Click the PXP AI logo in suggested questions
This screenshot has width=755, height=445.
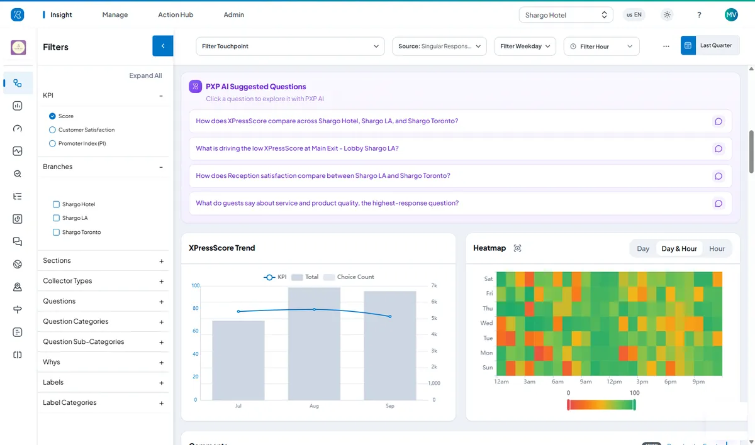(195, 87)
